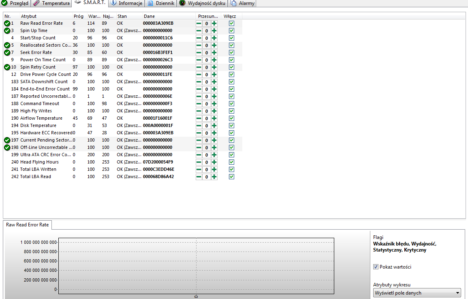Click minus offset for Command Timeout
The height and width of the screenshot is (299, 468).
click(x=199, y=103)
